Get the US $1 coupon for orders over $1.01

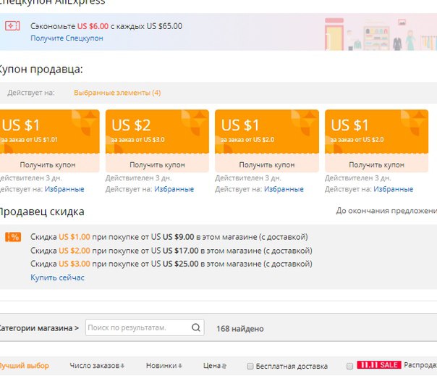coord(48,164)
